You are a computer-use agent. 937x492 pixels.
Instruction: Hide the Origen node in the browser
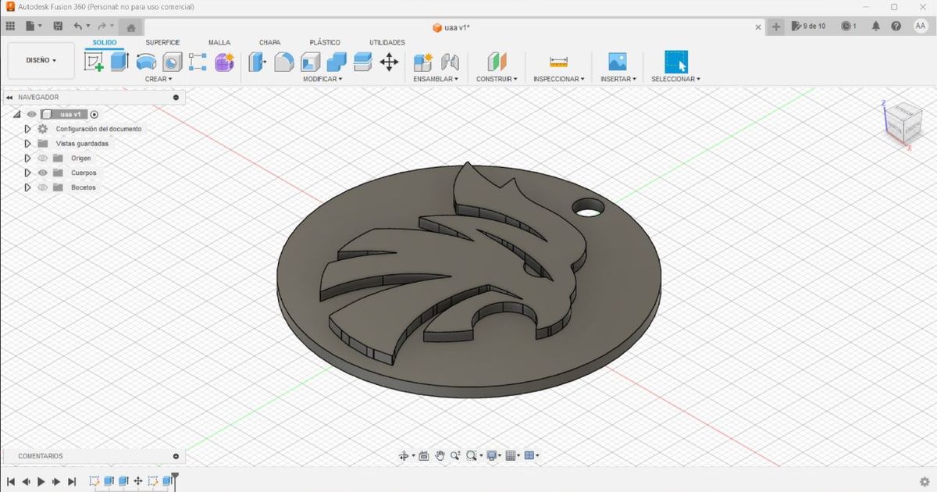(42, 158)
